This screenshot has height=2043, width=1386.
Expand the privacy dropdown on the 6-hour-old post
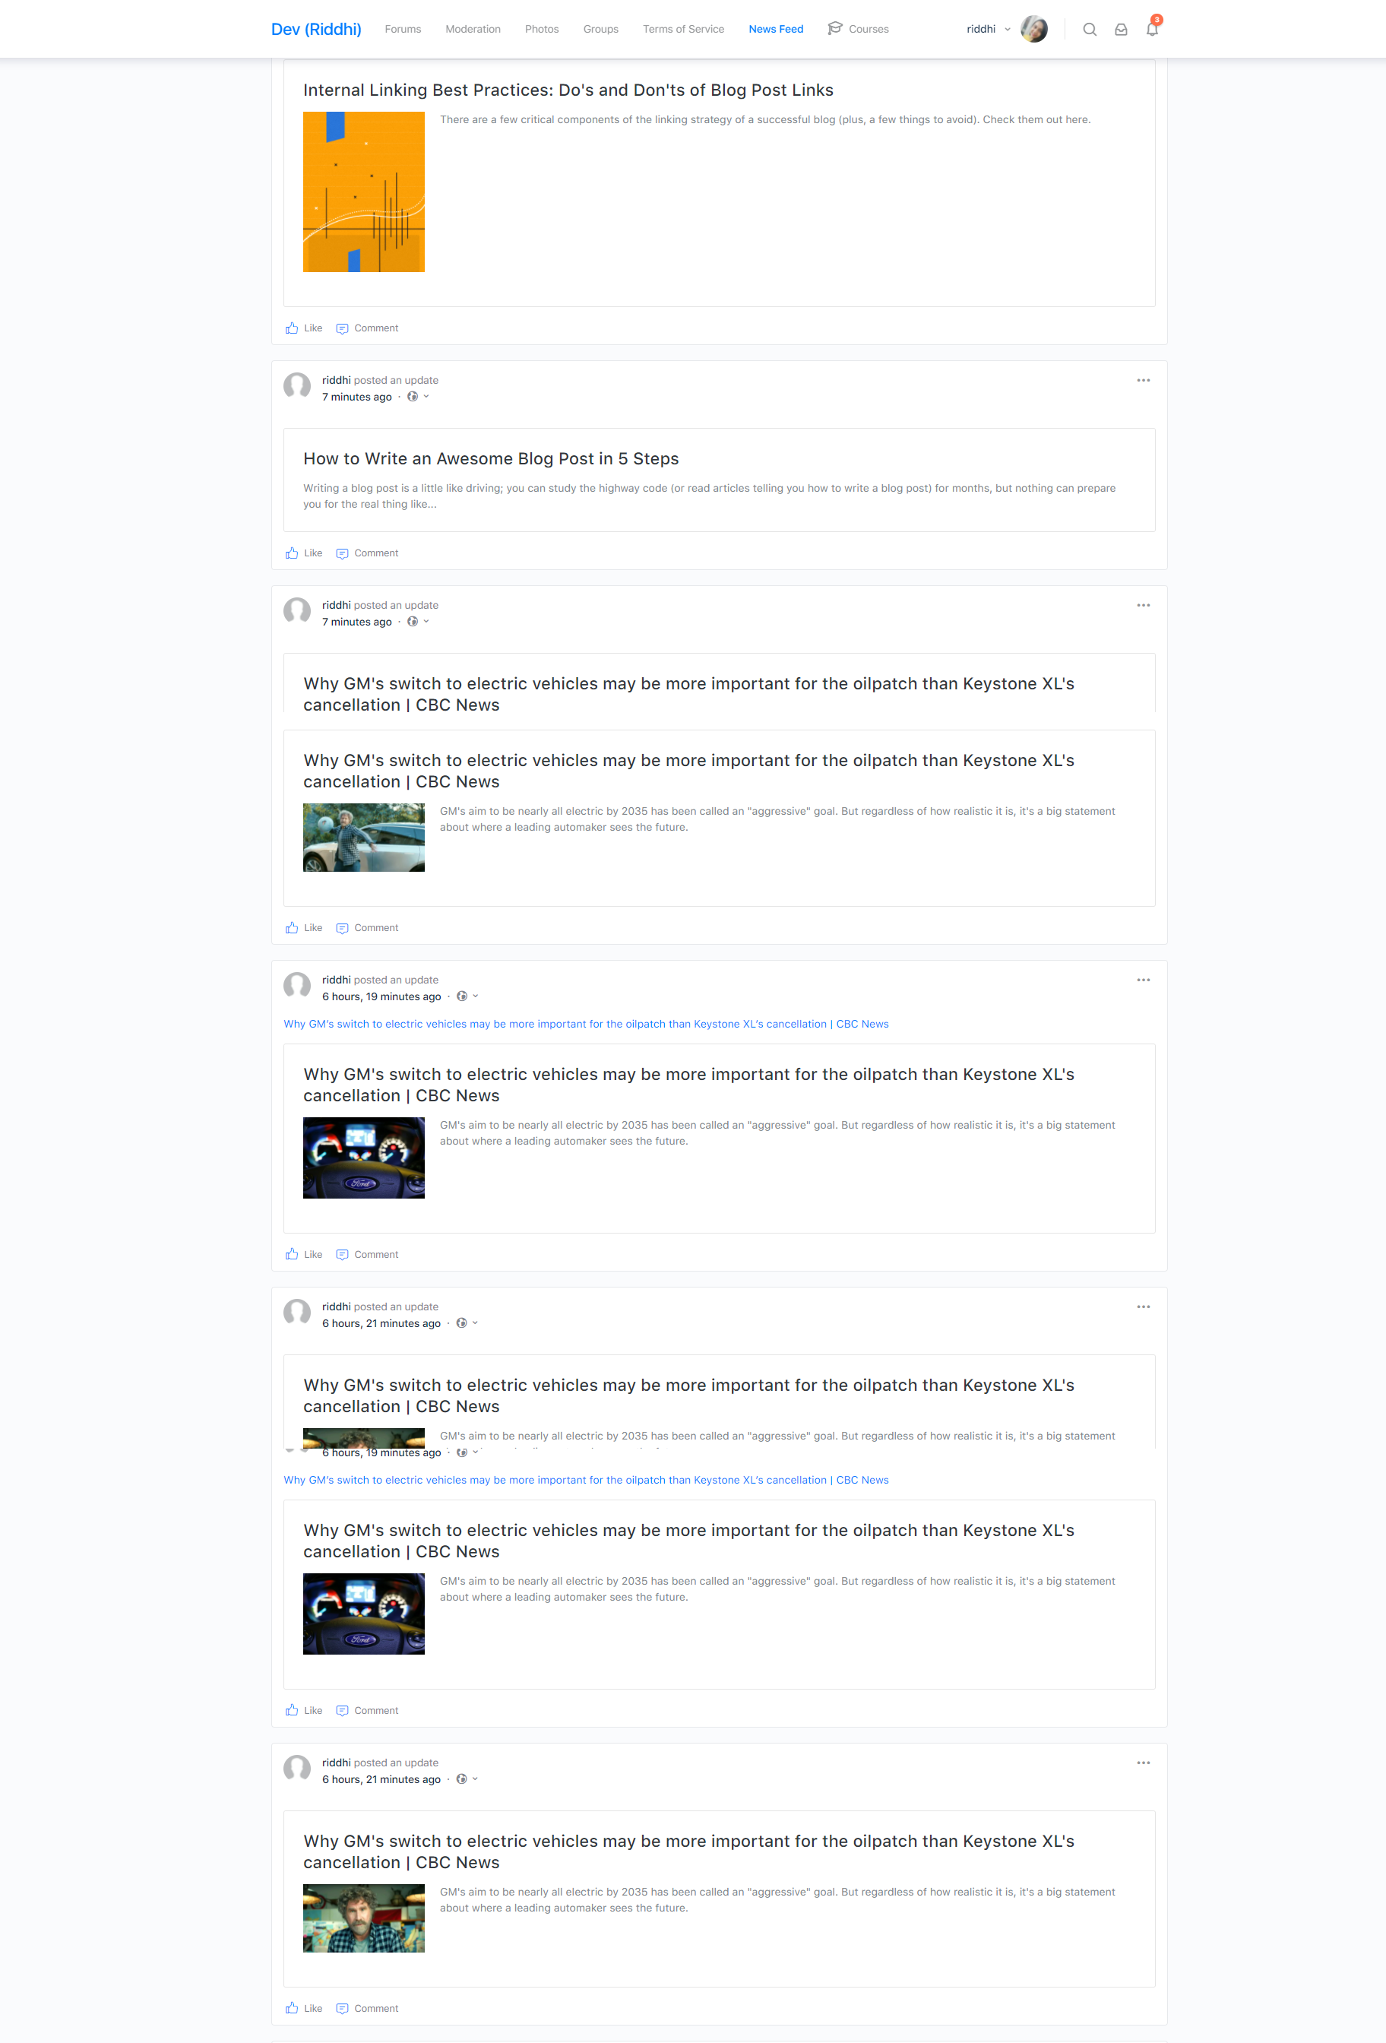[475, 996]
